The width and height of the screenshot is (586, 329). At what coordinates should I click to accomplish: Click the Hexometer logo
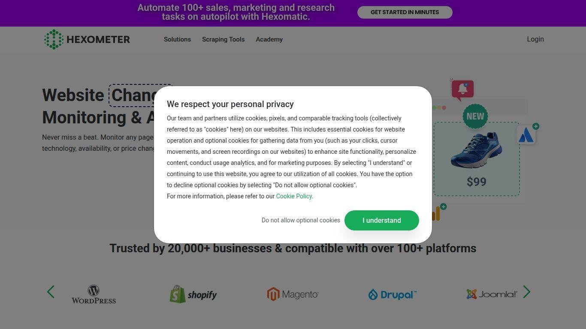pos(87,39)
